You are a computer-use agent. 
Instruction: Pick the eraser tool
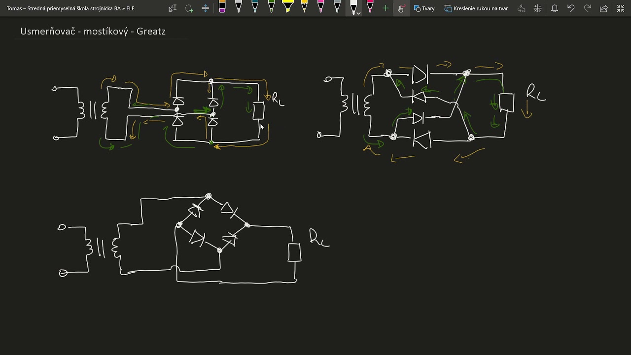click(x=222, y=6)
